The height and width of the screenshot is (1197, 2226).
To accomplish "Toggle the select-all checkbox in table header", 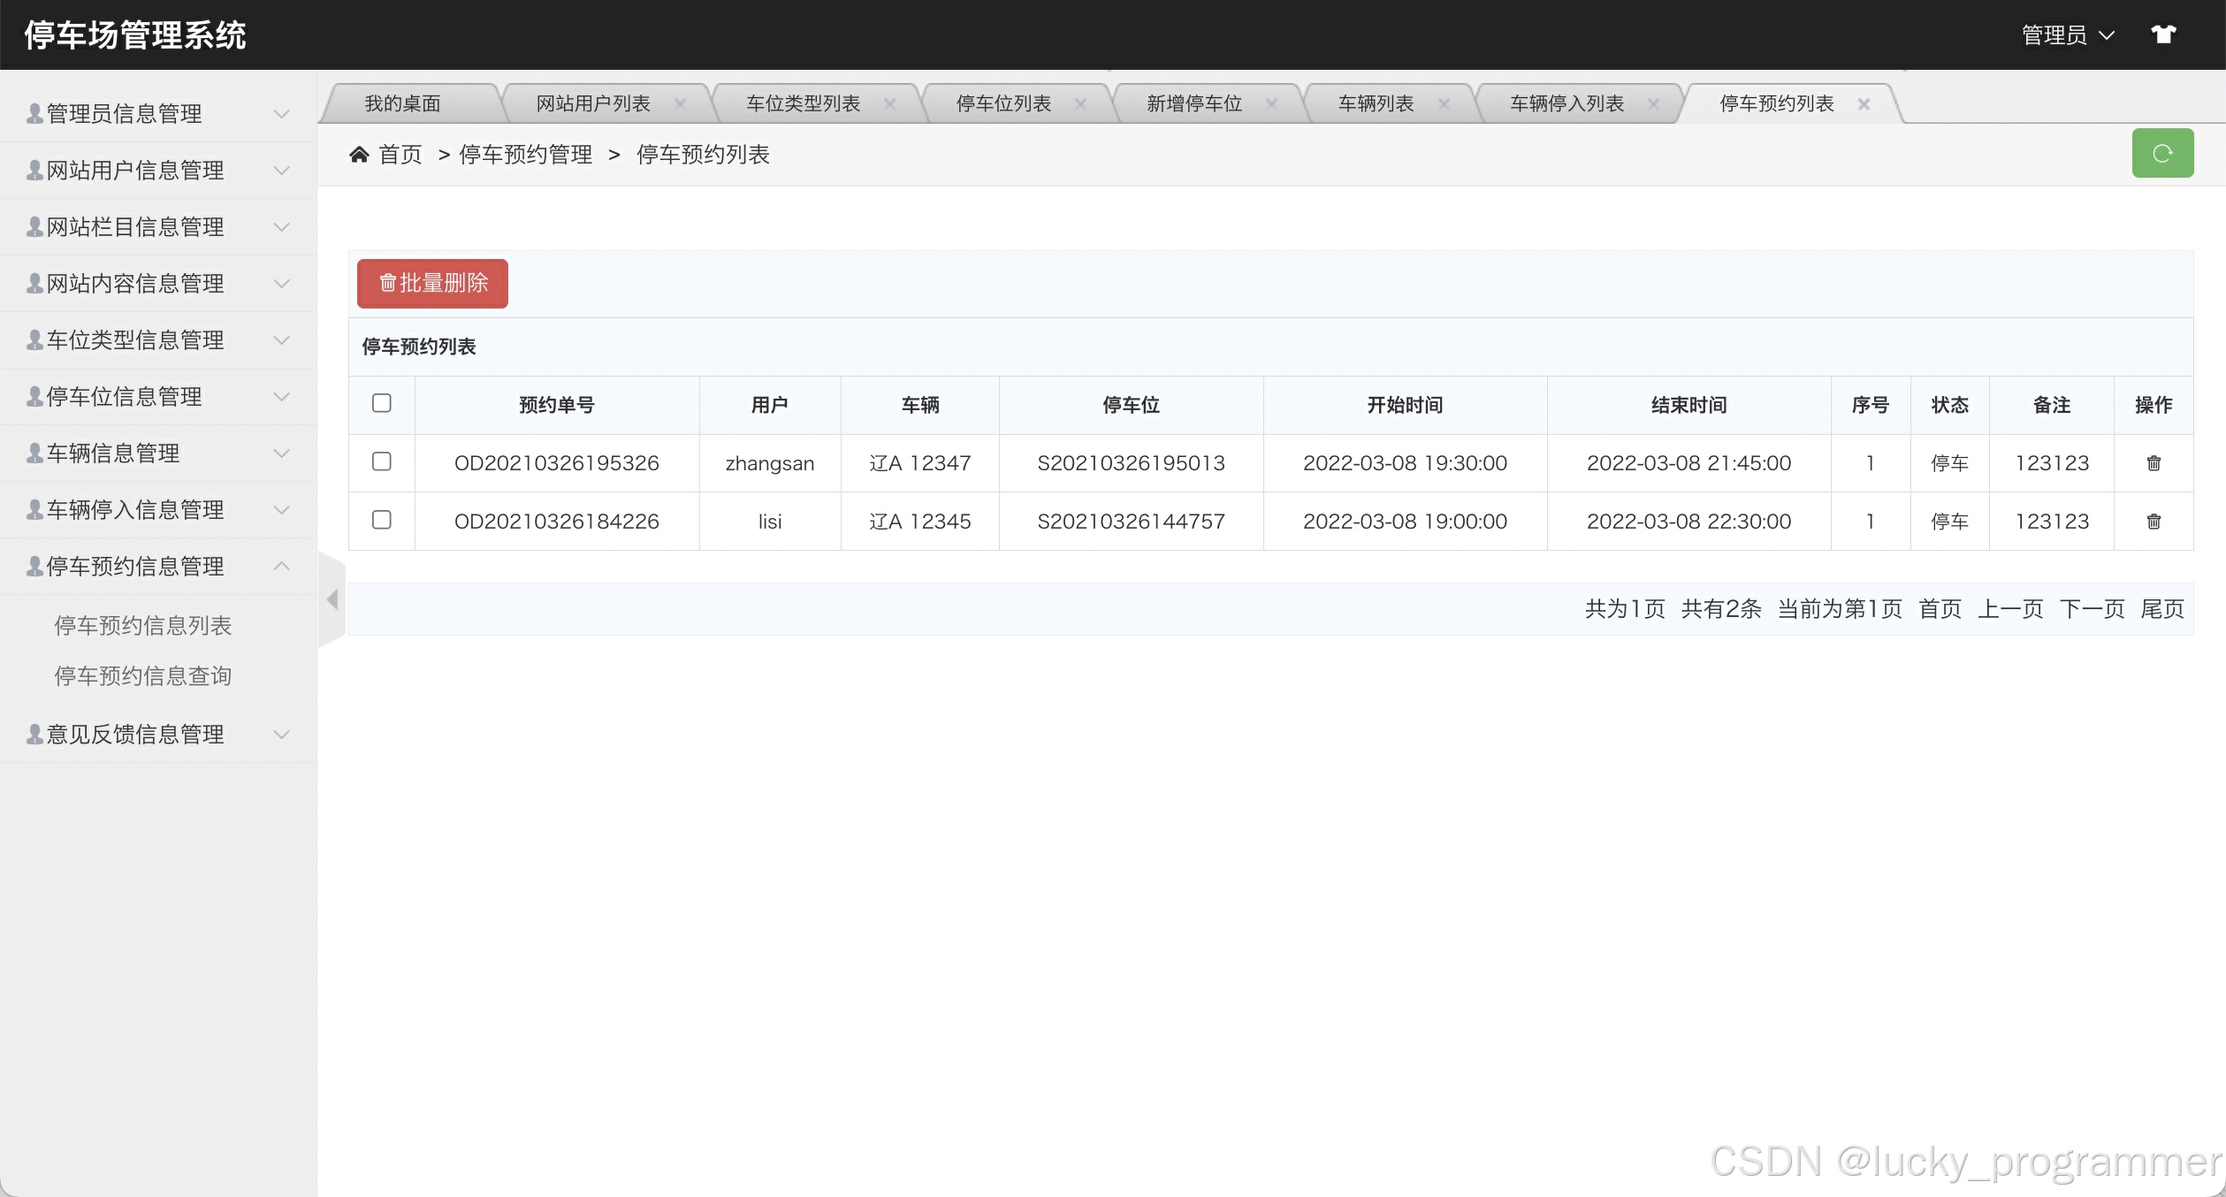I will tap(382, 403).
